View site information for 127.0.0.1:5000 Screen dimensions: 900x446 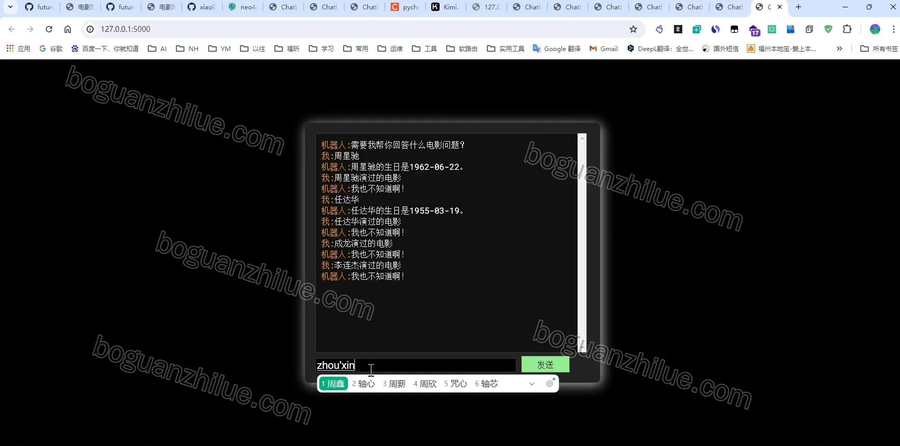[x=90, y=29]
